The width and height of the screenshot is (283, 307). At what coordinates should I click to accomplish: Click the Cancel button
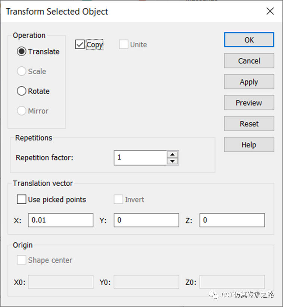(x=249, y=61)
